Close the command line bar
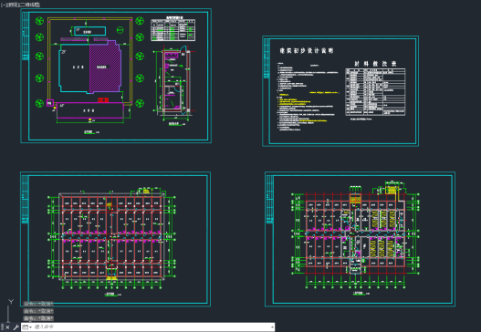Viewport: 481px width, 332px height. [x=7, y=327]
